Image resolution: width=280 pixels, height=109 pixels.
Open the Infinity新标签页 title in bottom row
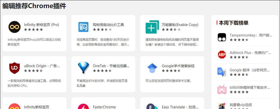36,107
